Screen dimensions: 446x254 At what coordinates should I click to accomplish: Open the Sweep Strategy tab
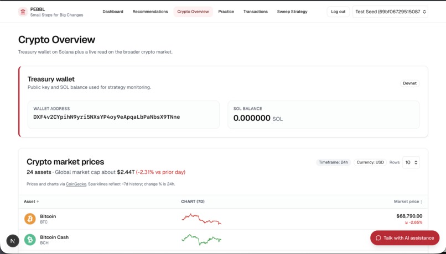click(292, 12)
